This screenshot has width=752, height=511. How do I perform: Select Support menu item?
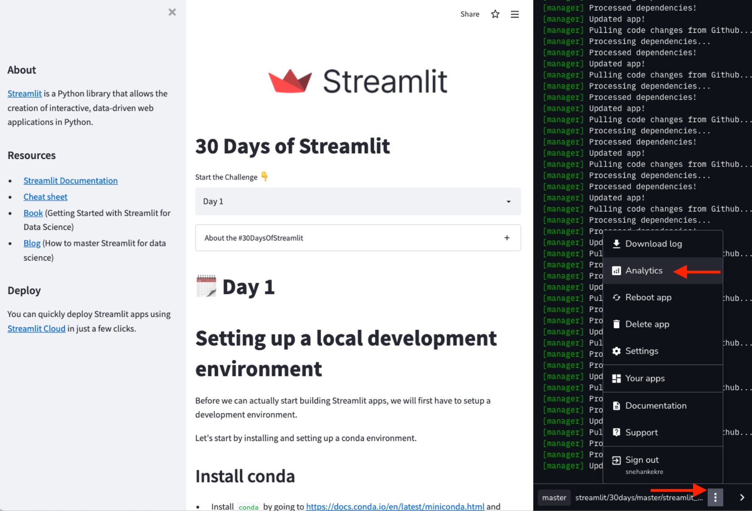coord(641,433)
